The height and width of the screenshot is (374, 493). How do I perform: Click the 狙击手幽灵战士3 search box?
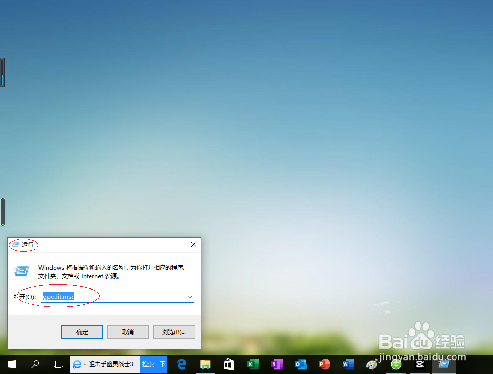point(111,364)
